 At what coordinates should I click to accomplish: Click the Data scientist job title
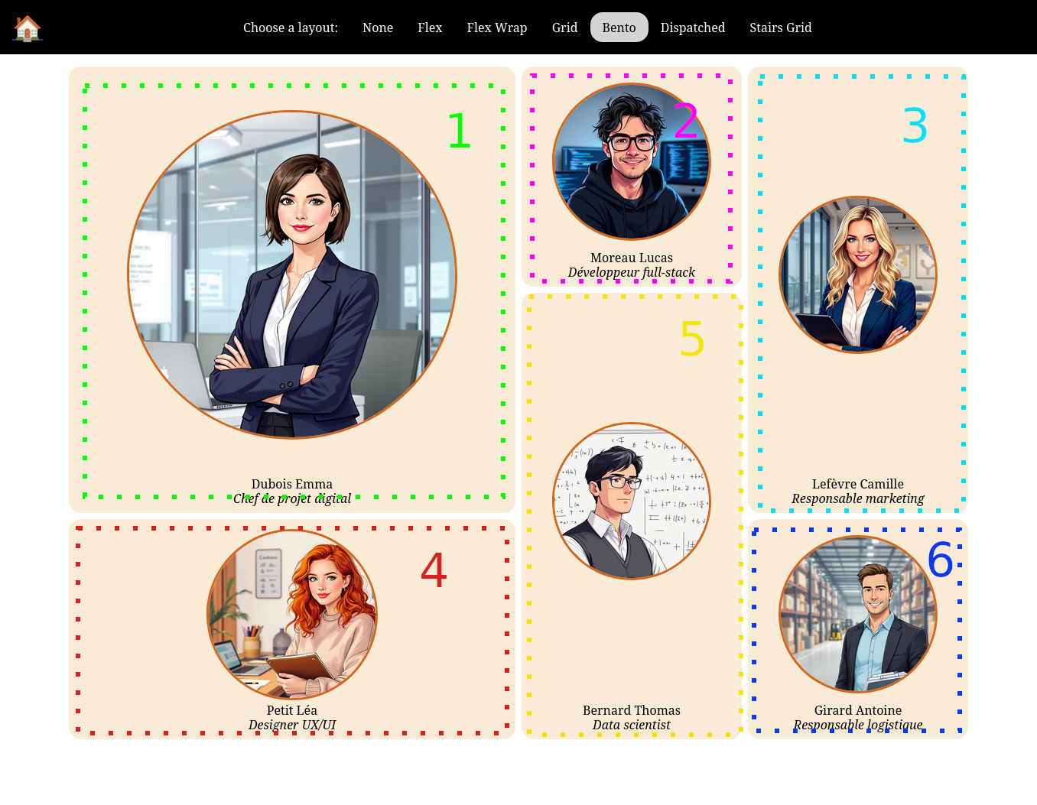tap(632, 725)
